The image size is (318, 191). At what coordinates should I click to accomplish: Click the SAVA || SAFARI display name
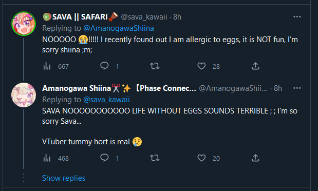[80, 17]
